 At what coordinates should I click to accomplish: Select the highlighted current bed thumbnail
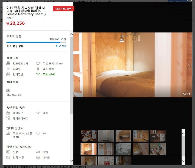[89, 149]
